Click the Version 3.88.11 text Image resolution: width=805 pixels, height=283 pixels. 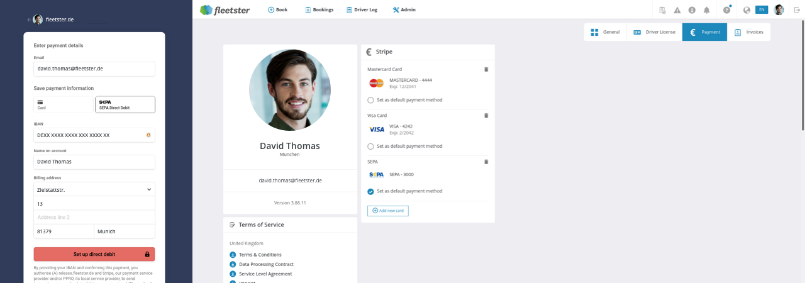pos(290,203)
